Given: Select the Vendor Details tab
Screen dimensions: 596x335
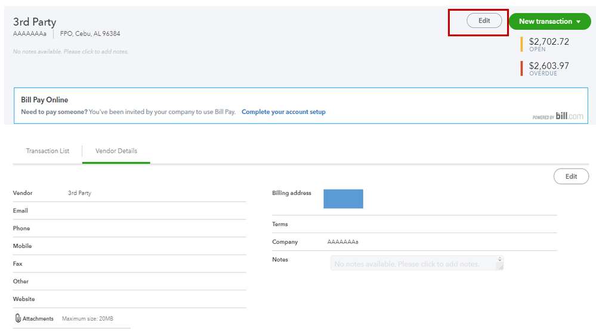Looking at the screenshot, I should pos(116,151).
